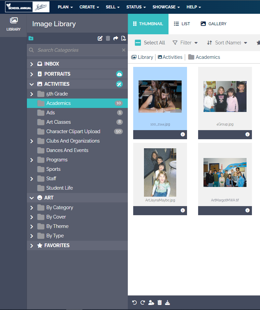
Task: Open the Showcase menu
Action: point(166,7)
